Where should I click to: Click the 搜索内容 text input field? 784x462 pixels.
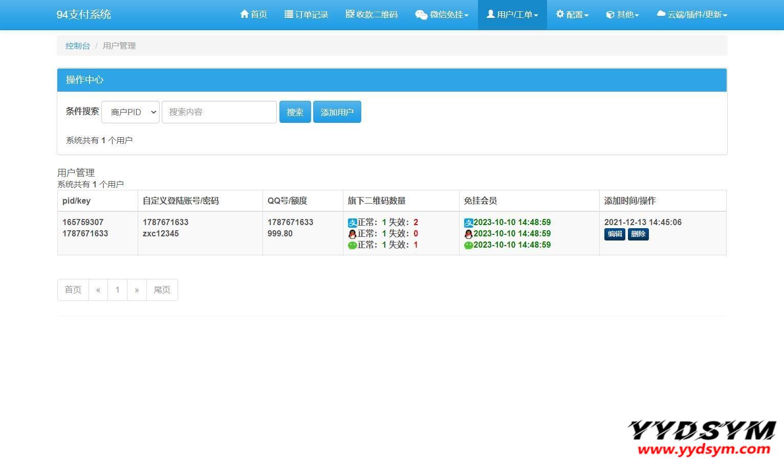(x=219, y=112)
